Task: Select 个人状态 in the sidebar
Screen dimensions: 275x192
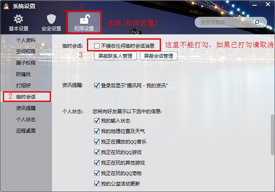Action: pyautogui.click(x=26, y=119)
